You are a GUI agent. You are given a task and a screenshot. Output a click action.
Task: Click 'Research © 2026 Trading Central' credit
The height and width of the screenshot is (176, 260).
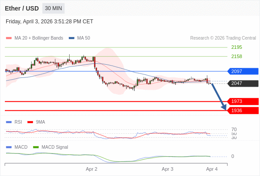(x=223, y=38)
